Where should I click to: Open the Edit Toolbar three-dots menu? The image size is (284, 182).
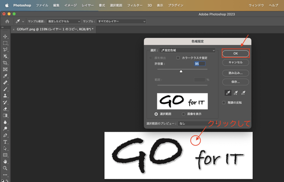coord(5,174)
